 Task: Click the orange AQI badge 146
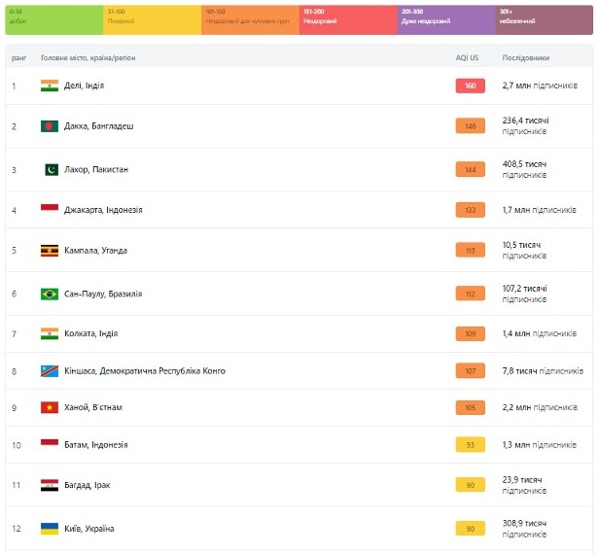470,126
